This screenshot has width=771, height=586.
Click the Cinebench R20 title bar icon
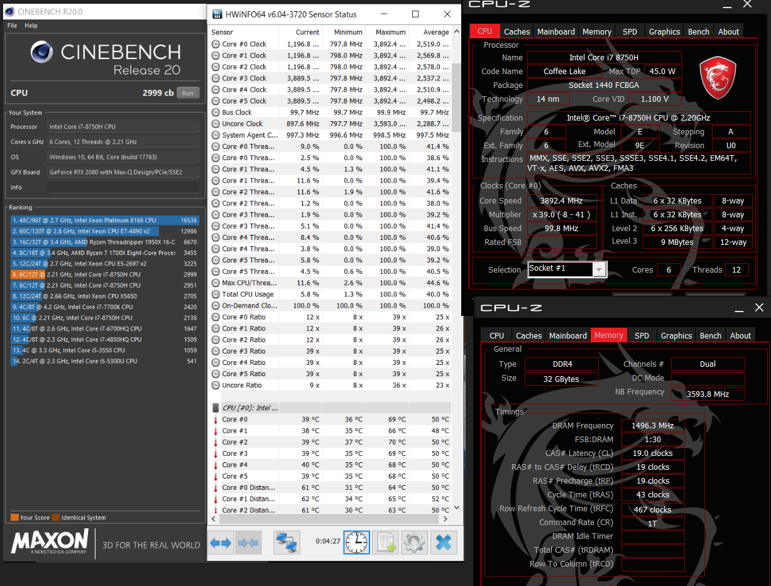[9, 11]
